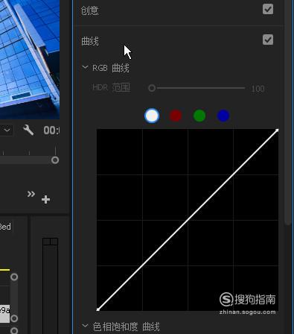Click the HDR 范围 slider handle

[x=152, y=88]
